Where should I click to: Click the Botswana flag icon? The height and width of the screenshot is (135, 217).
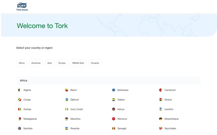point(114,90)
